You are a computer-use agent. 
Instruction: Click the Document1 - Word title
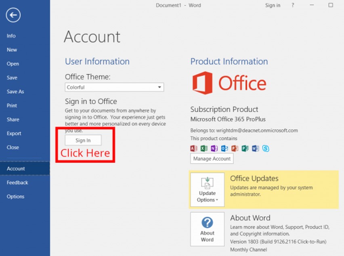[178, 5]
